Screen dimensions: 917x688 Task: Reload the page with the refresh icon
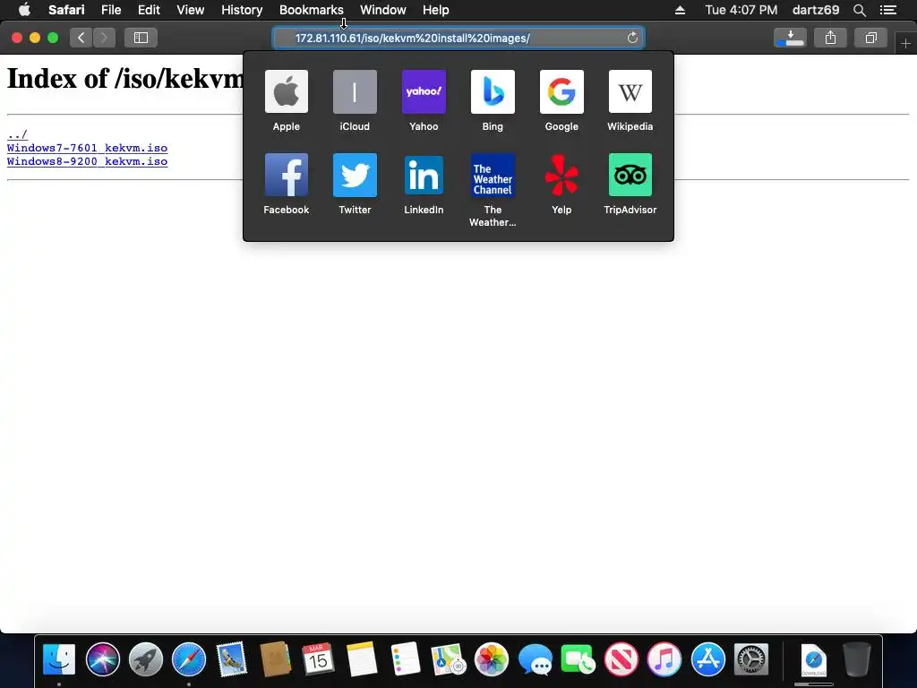pyautogui.click(x=632, y=38)
